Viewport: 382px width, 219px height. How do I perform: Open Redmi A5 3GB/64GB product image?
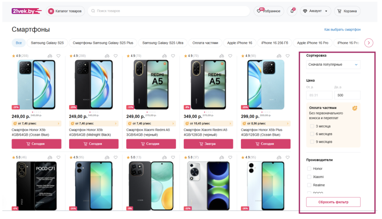151,85
